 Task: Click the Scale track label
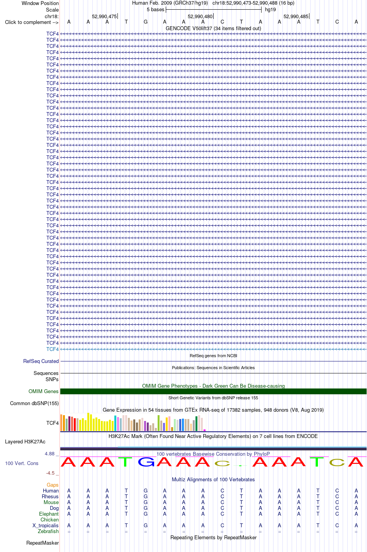pyautogui.click(x=52, y=10)
